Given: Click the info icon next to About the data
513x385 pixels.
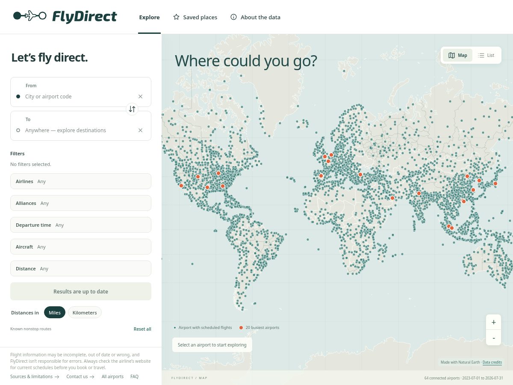Looking at the screenshot, I should 233,17.
